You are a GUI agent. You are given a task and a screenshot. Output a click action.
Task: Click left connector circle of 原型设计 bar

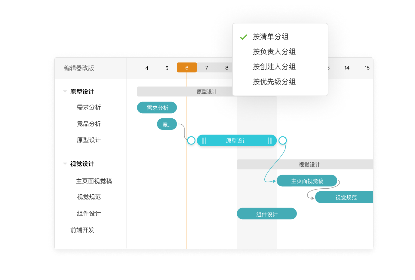[x=191, y=140]
